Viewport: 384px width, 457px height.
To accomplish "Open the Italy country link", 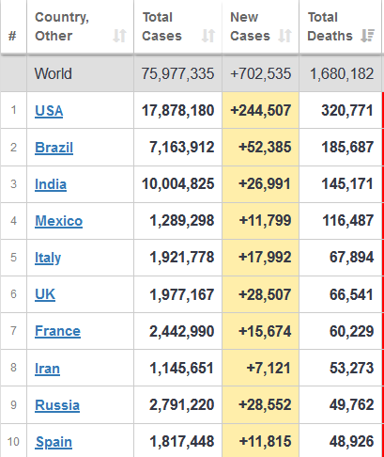I will 48,258.
